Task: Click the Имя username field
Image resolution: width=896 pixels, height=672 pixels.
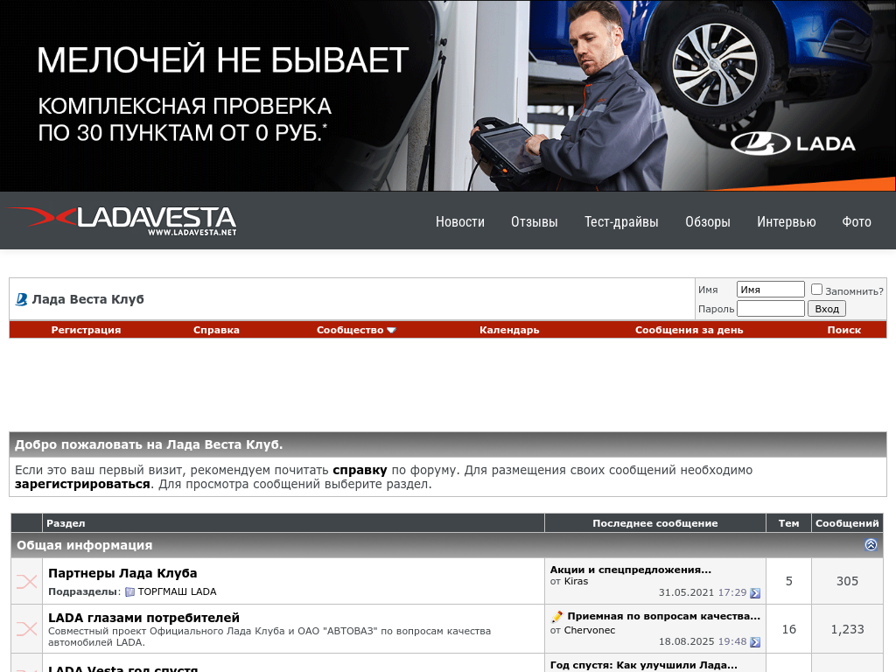Action: (x=770, y=290)
